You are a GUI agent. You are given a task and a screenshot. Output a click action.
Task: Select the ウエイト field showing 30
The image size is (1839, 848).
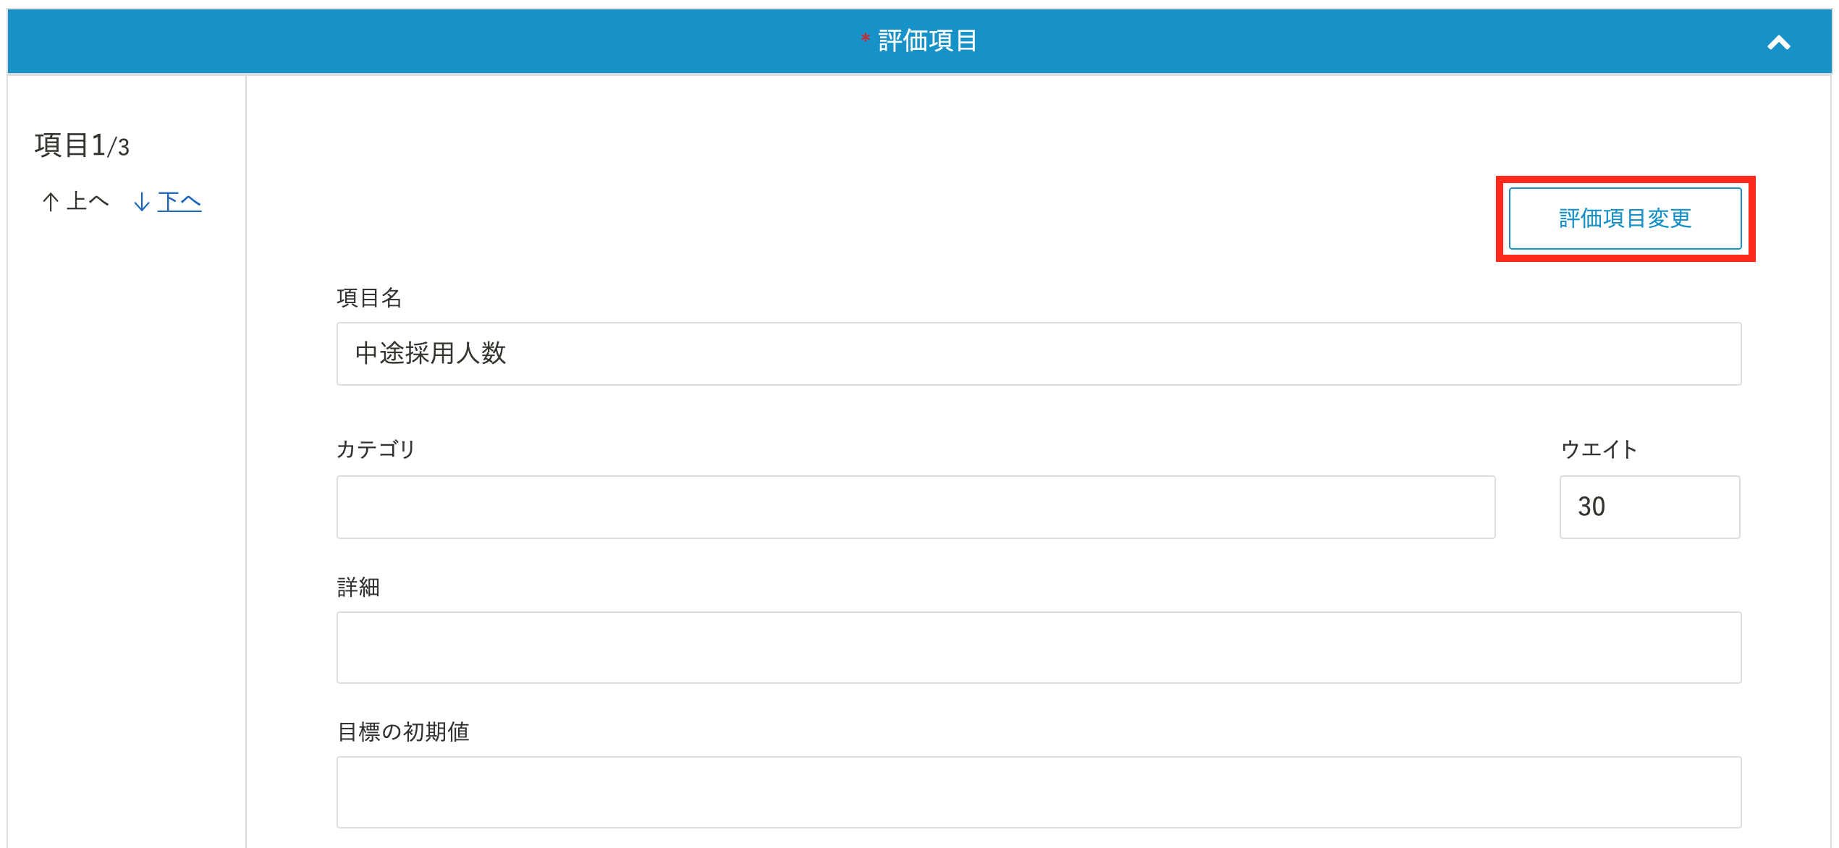[1649, 507]
